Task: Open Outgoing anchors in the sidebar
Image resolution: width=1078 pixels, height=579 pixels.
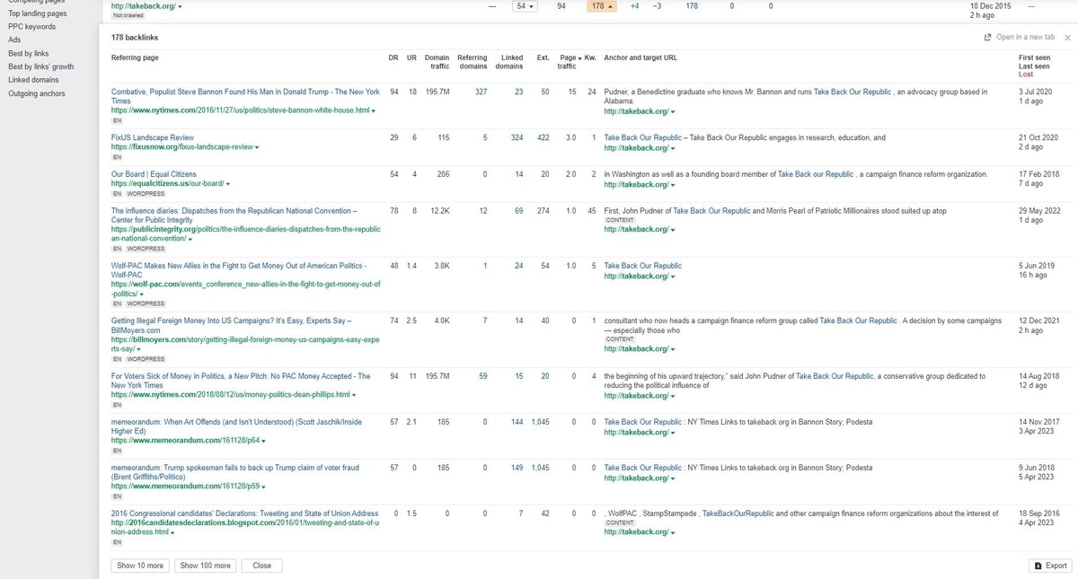Action: 36,93
